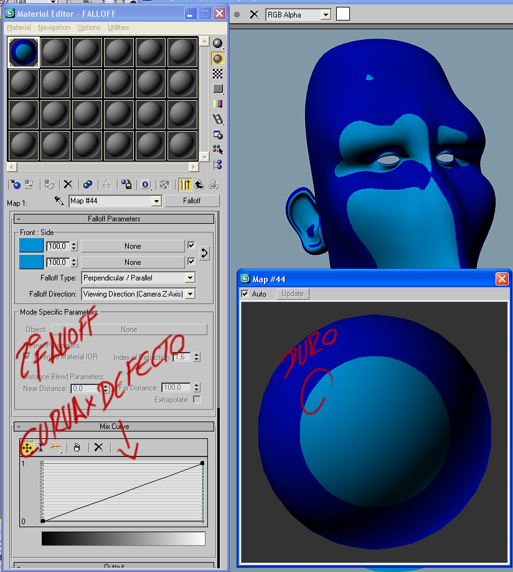
Task: Toggle the Side map enable checkbox
Action: (191, 261)
